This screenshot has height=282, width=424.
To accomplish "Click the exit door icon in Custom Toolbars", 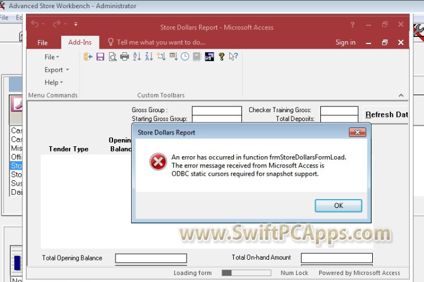I will 88,56.
